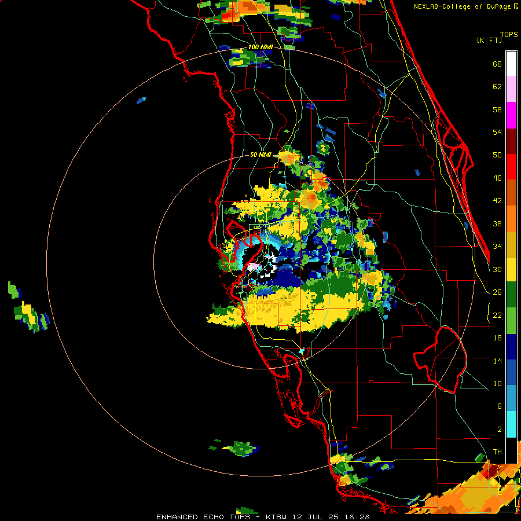Click the 18:28 timestamp in caption
521x521 pixels.
click(x=357, y=517)
